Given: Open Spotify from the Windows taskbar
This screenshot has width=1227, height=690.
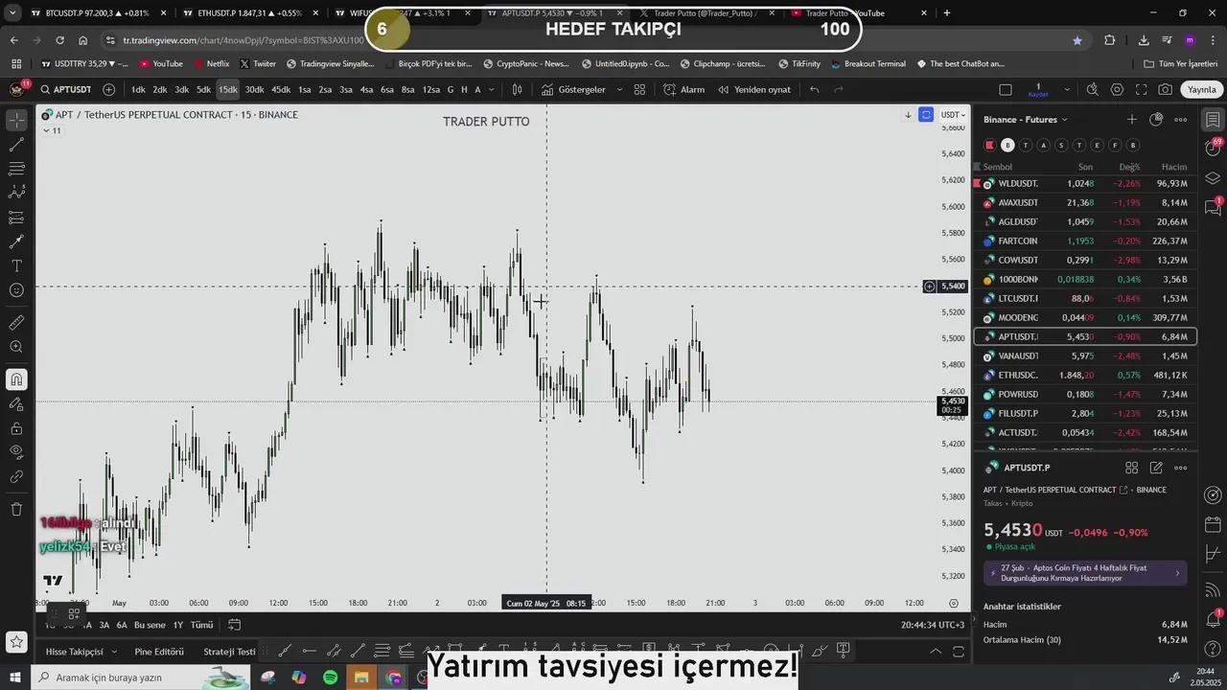Looking at the screenshot, I should pyautogui.click(x=330, y=678).
